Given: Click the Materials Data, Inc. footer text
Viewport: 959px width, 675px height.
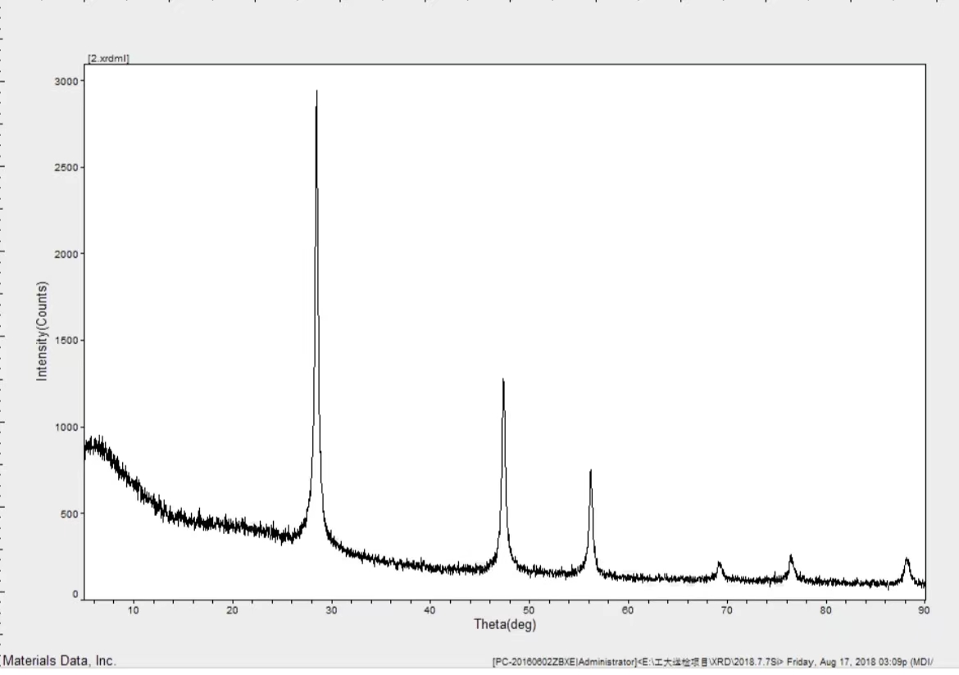Looking at the screenshot, I should [x=59, y=661].
